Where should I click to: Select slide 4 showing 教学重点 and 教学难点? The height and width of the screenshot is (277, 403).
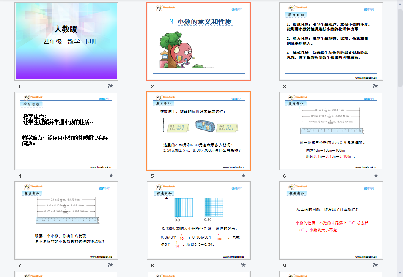pos(66,131)
